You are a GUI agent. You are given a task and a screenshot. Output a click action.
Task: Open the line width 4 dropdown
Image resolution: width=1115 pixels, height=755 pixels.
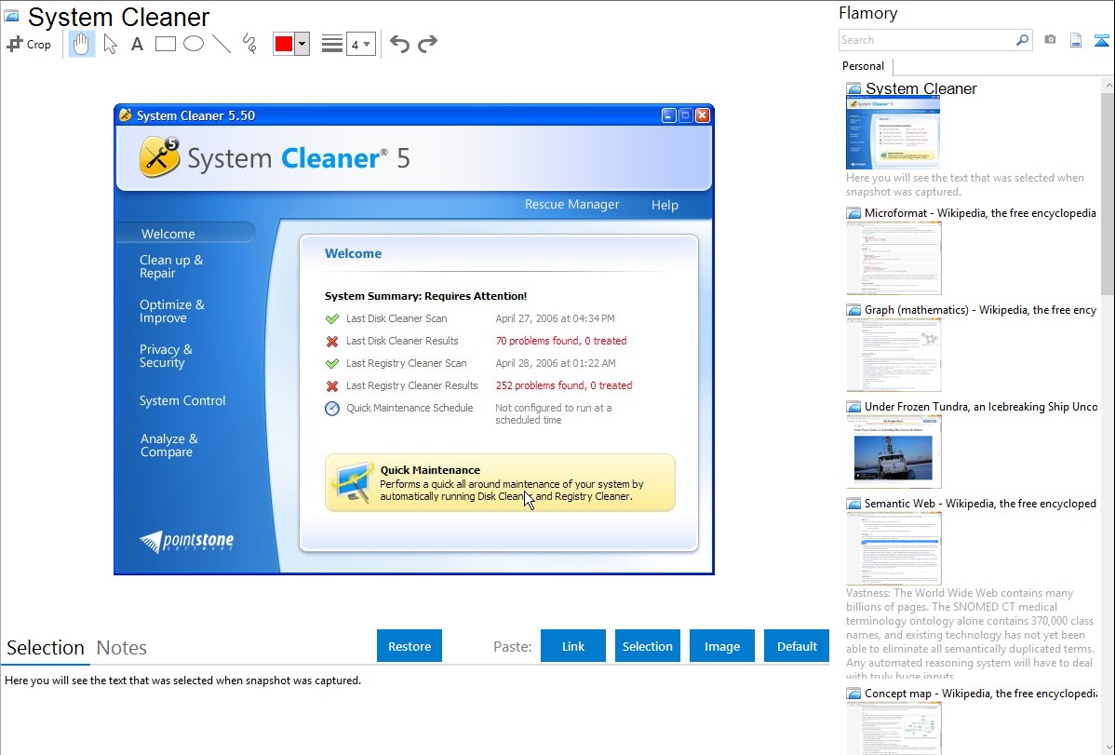[360, 44]
